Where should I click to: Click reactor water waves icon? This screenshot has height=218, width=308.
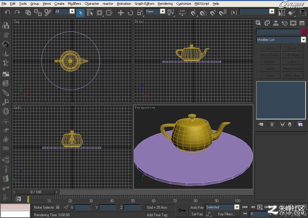tap(6, 148)
